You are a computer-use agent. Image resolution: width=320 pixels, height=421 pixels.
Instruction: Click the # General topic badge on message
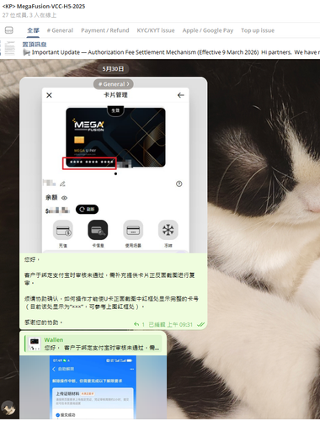point(114,84)
